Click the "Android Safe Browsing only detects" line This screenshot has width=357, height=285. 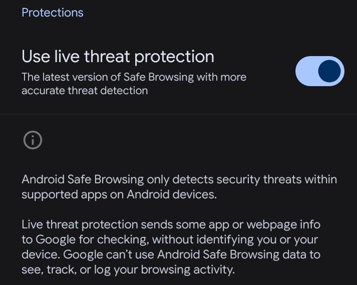[179, 179]
